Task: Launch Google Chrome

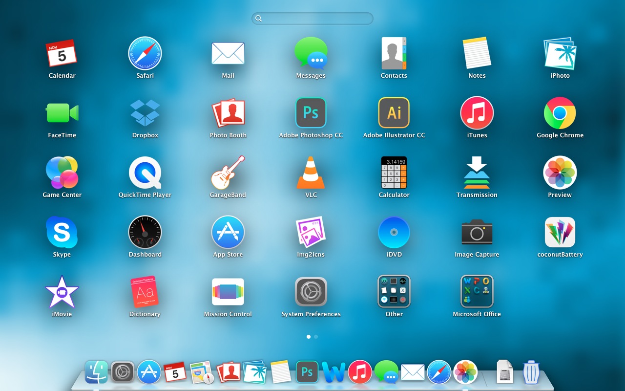Action: pyautogui.click(x=560, y=113)
